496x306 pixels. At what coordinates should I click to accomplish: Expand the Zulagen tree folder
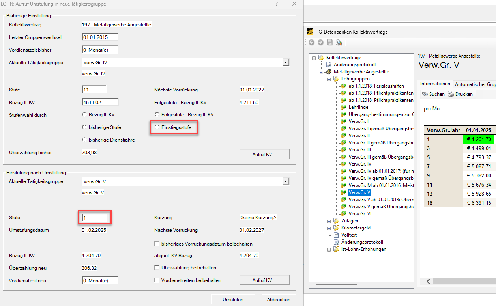(x=329, y=221)
